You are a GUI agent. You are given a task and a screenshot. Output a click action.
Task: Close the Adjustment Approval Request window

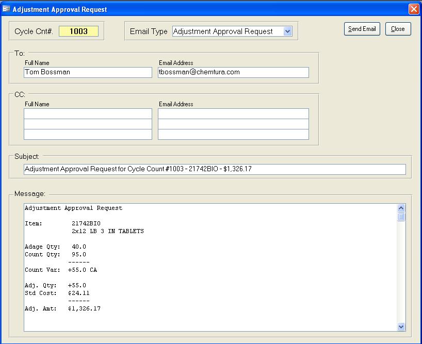tap(414, 9)
